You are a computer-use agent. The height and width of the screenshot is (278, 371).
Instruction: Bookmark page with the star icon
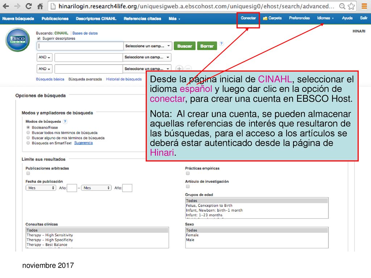tap(351, 7)
